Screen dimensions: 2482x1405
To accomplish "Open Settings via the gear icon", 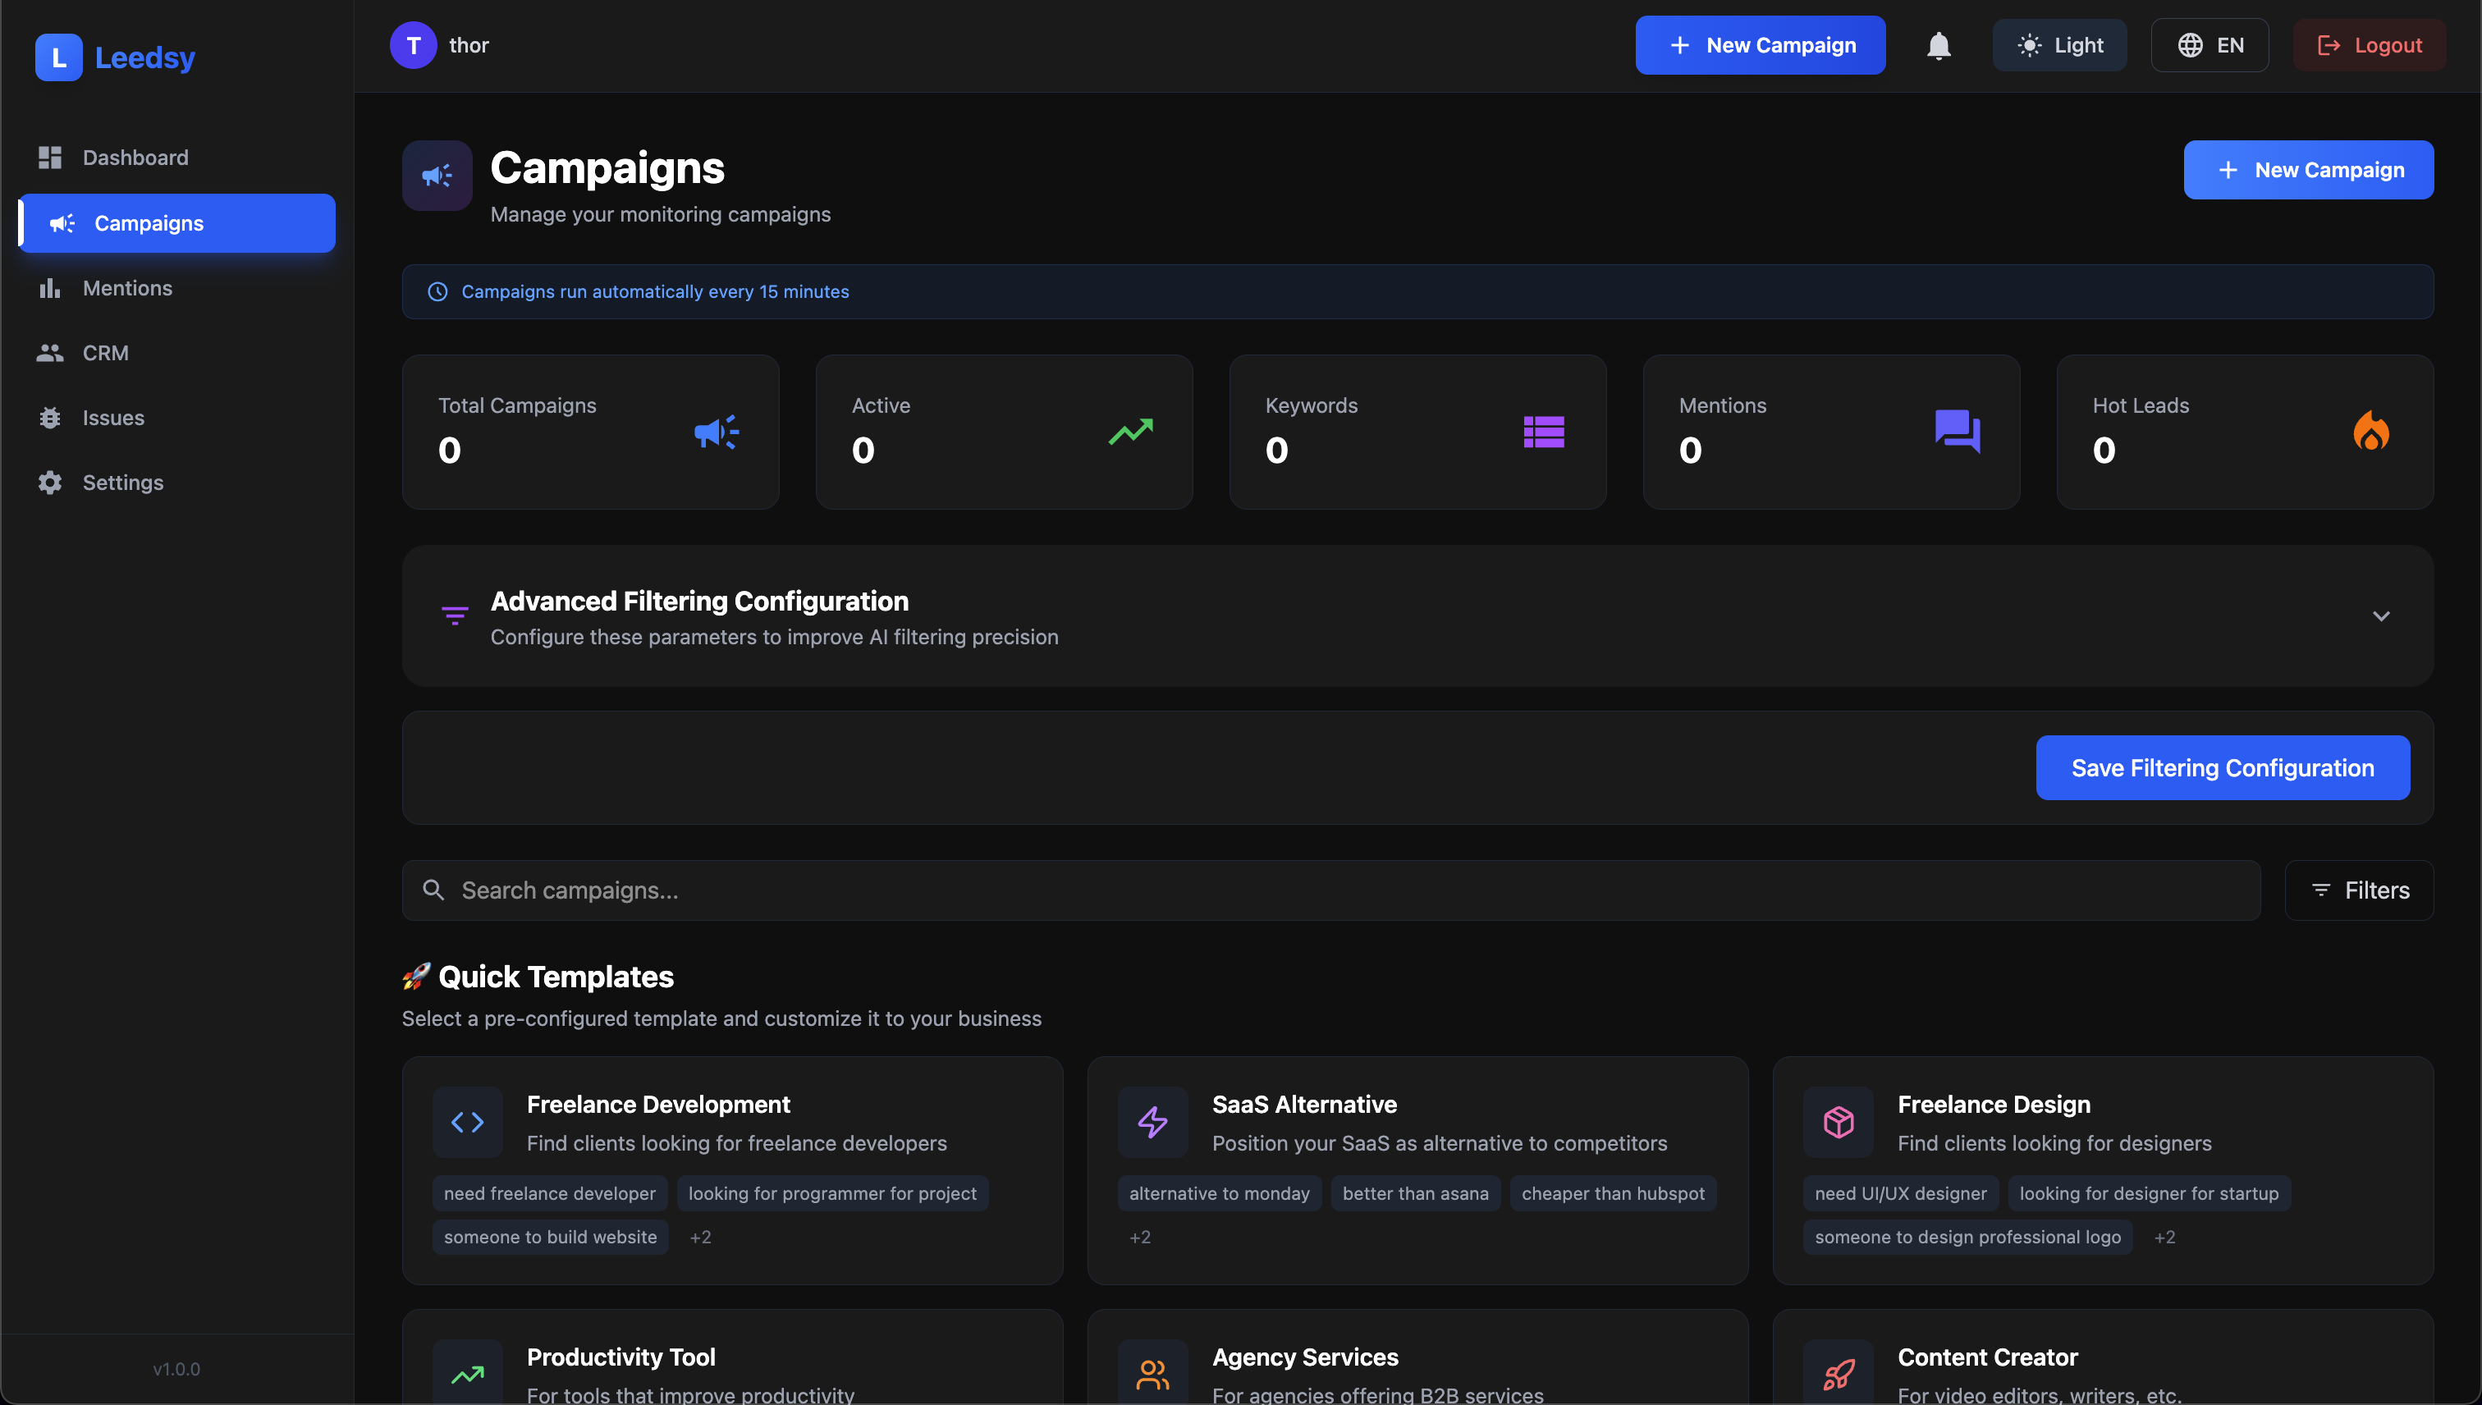I will [50, 483].
